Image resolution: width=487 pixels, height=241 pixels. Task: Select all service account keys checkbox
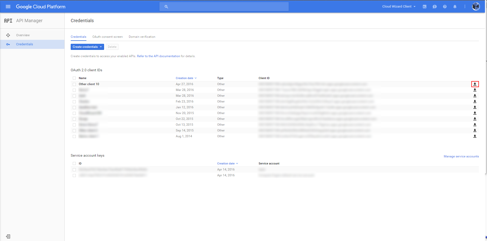tap(74, 163)
